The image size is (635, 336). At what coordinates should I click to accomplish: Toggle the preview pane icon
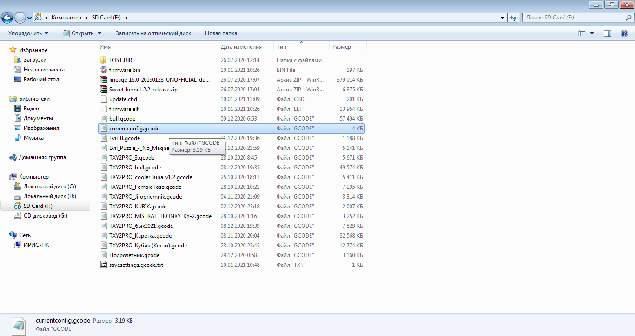pyautogui.click(x=608, y=33)
